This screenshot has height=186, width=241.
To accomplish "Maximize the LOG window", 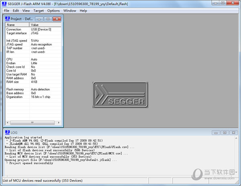I will (225, 133).
